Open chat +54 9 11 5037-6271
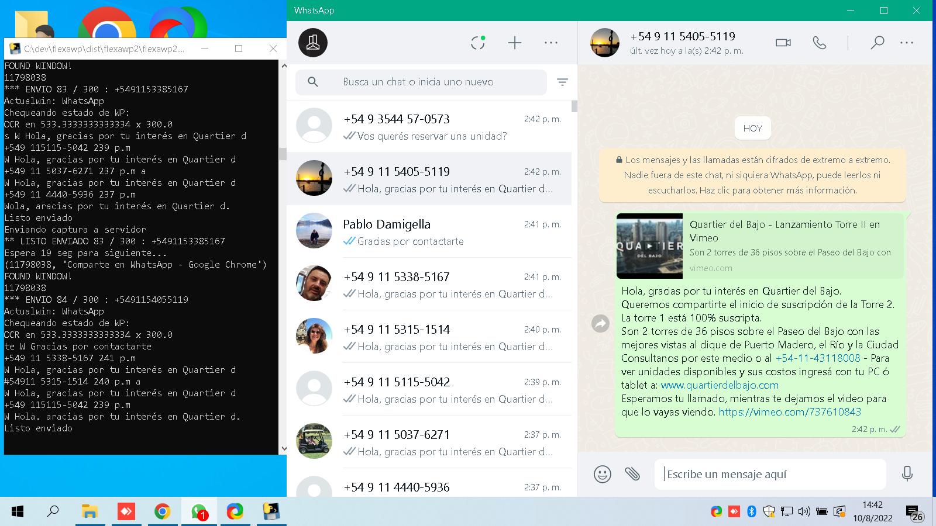 coord(429,442)
